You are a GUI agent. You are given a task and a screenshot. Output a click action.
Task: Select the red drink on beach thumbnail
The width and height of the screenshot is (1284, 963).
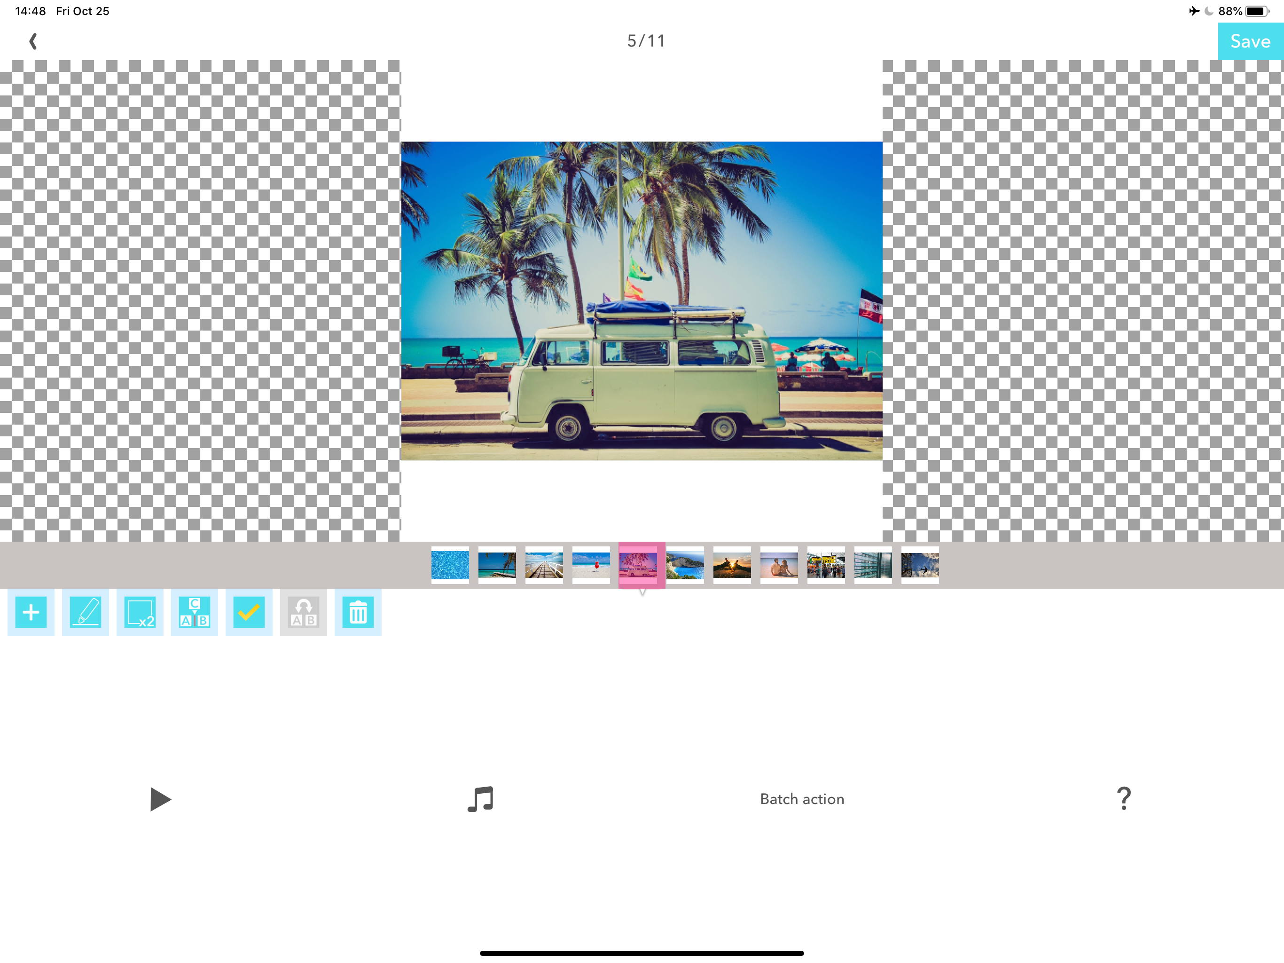tap(591, 565)
